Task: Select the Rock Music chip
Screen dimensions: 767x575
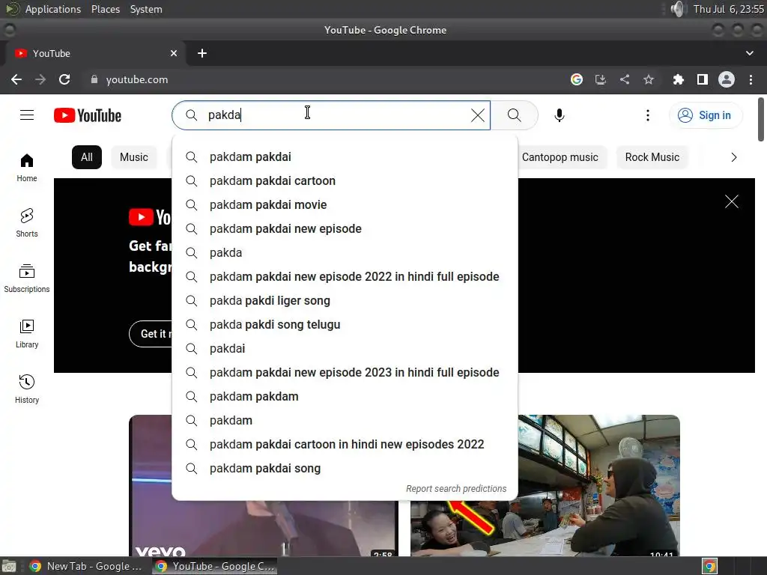Action: point(652,157)
